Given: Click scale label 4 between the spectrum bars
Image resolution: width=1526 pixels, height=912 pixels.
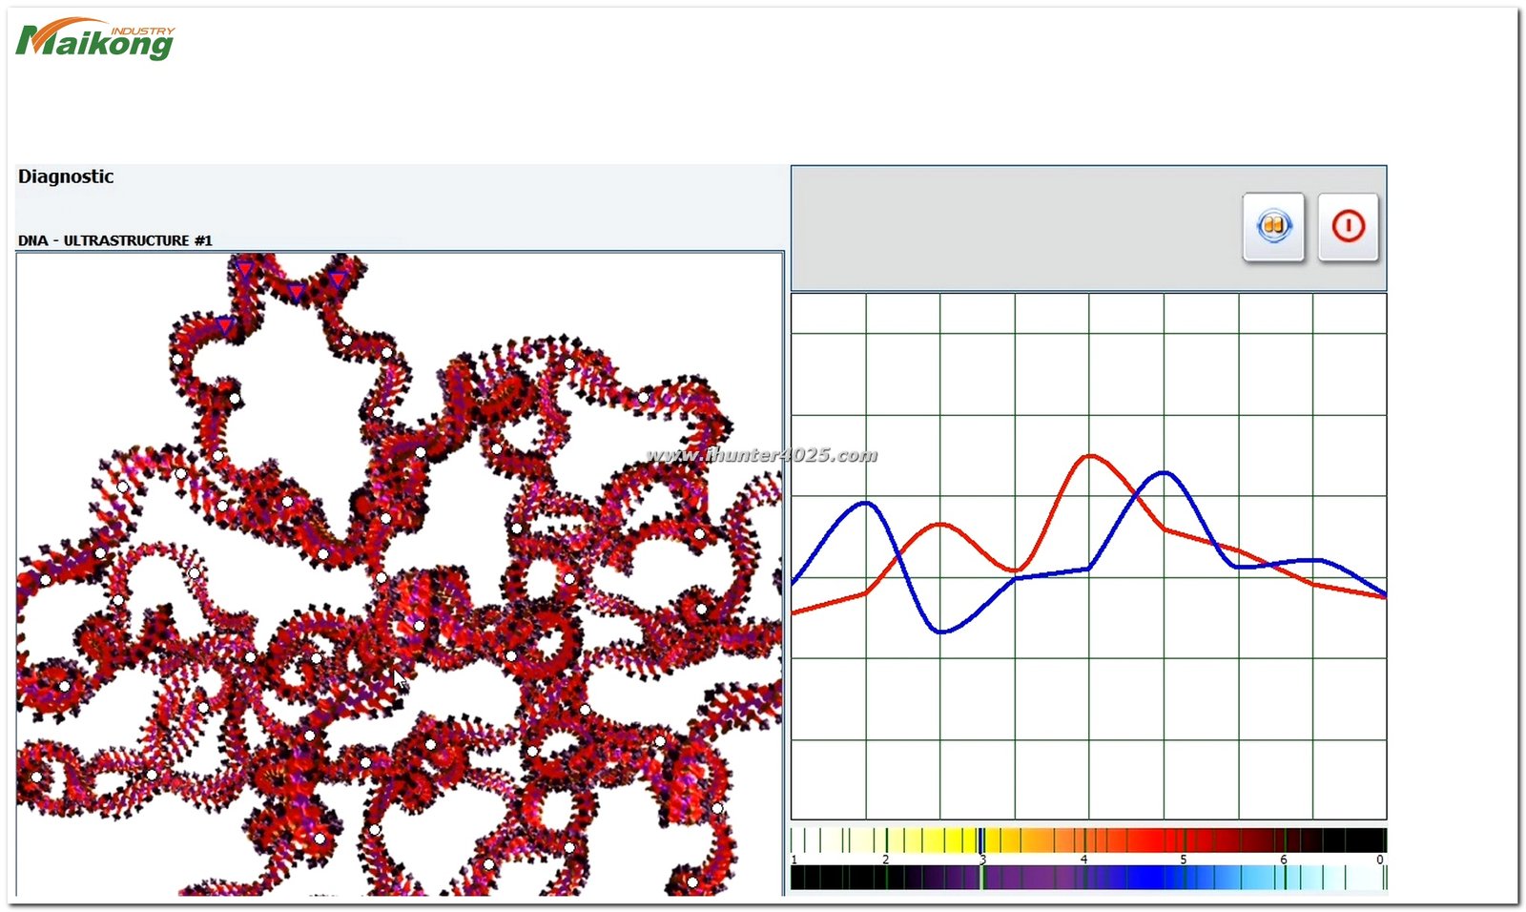Looking at the screenshot, I should tap(1083, 860).
